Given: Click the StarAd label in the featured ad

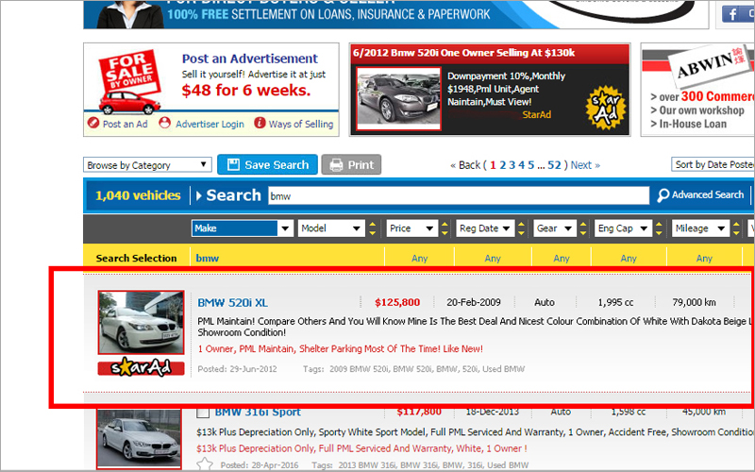Looking at the screenshot, I should [x=537, y=114].
